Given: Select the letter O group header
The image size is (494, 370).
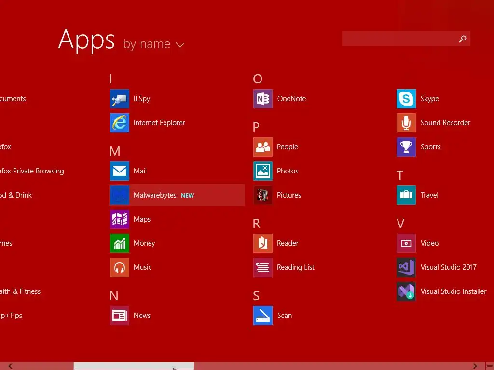Looking at the screenshot, I should (258, 79).
